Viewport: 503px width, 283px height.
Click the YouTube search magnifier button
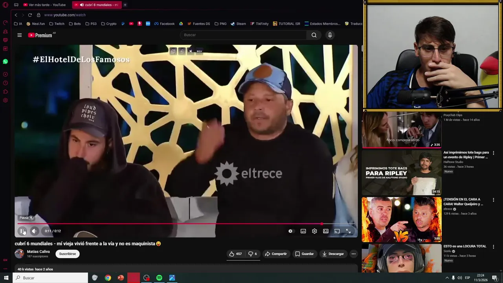point(314,35)
